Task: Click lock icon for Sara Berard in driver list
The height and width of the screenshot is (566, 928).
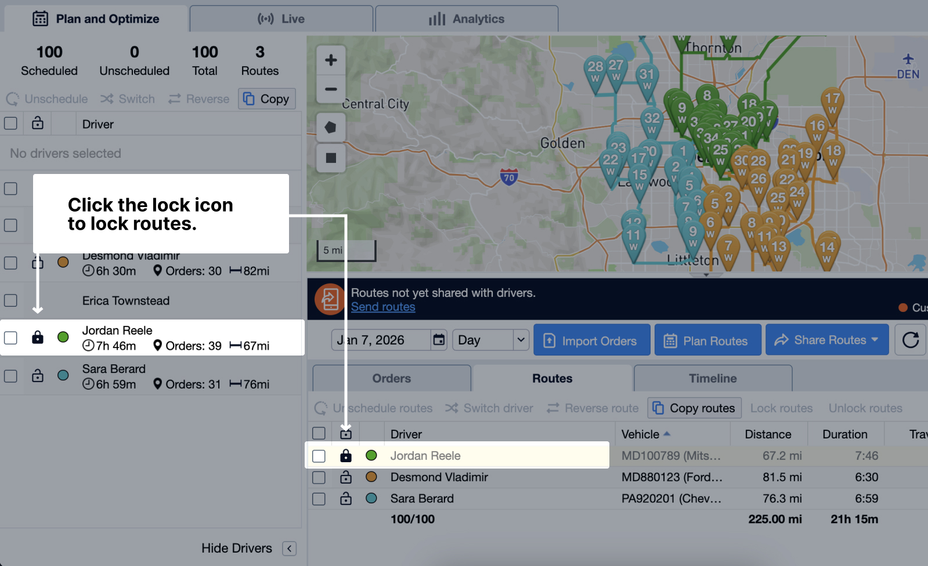Action: click(x=38, y=376)
